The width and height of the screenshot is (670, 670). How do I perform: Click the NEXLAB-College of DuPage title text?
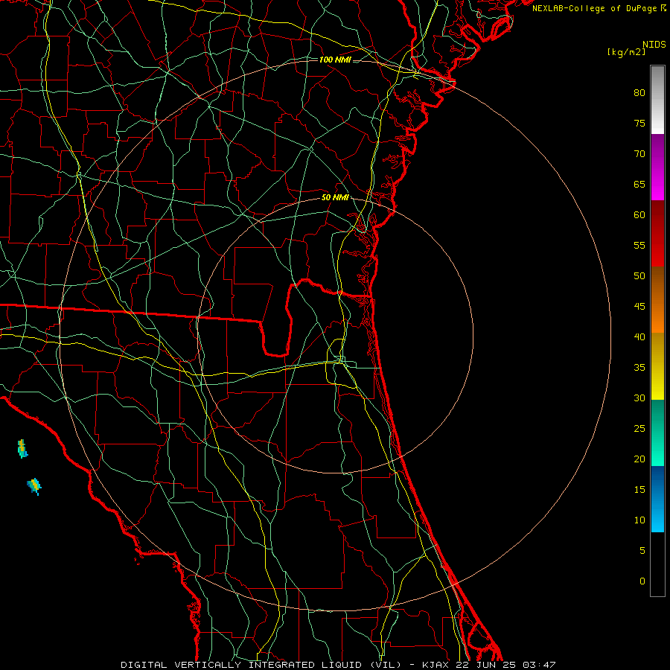click(594, 8)
